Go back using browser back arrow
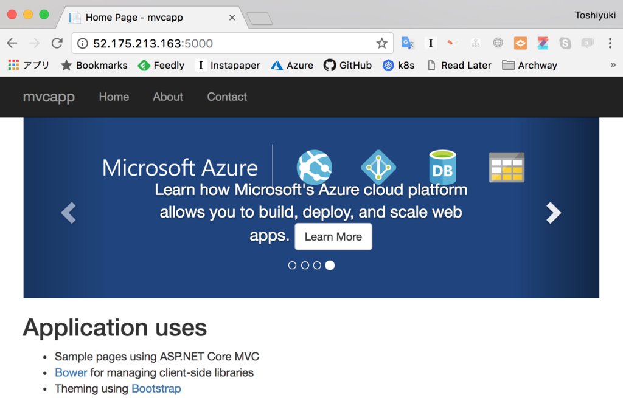Screen dimensions: 623x398 click(x=12, y=43)
